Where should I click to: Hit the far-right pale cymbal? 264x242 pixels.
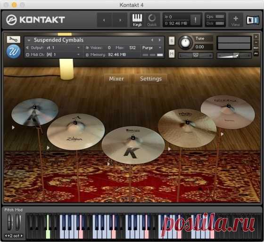coord(228,112)
